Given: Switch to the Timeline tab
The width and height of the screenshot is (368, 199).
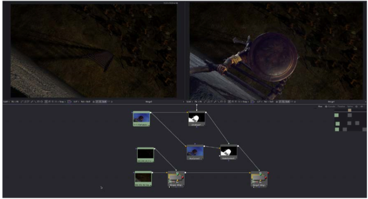Looking at the screenshot, I should pos(341,106).
